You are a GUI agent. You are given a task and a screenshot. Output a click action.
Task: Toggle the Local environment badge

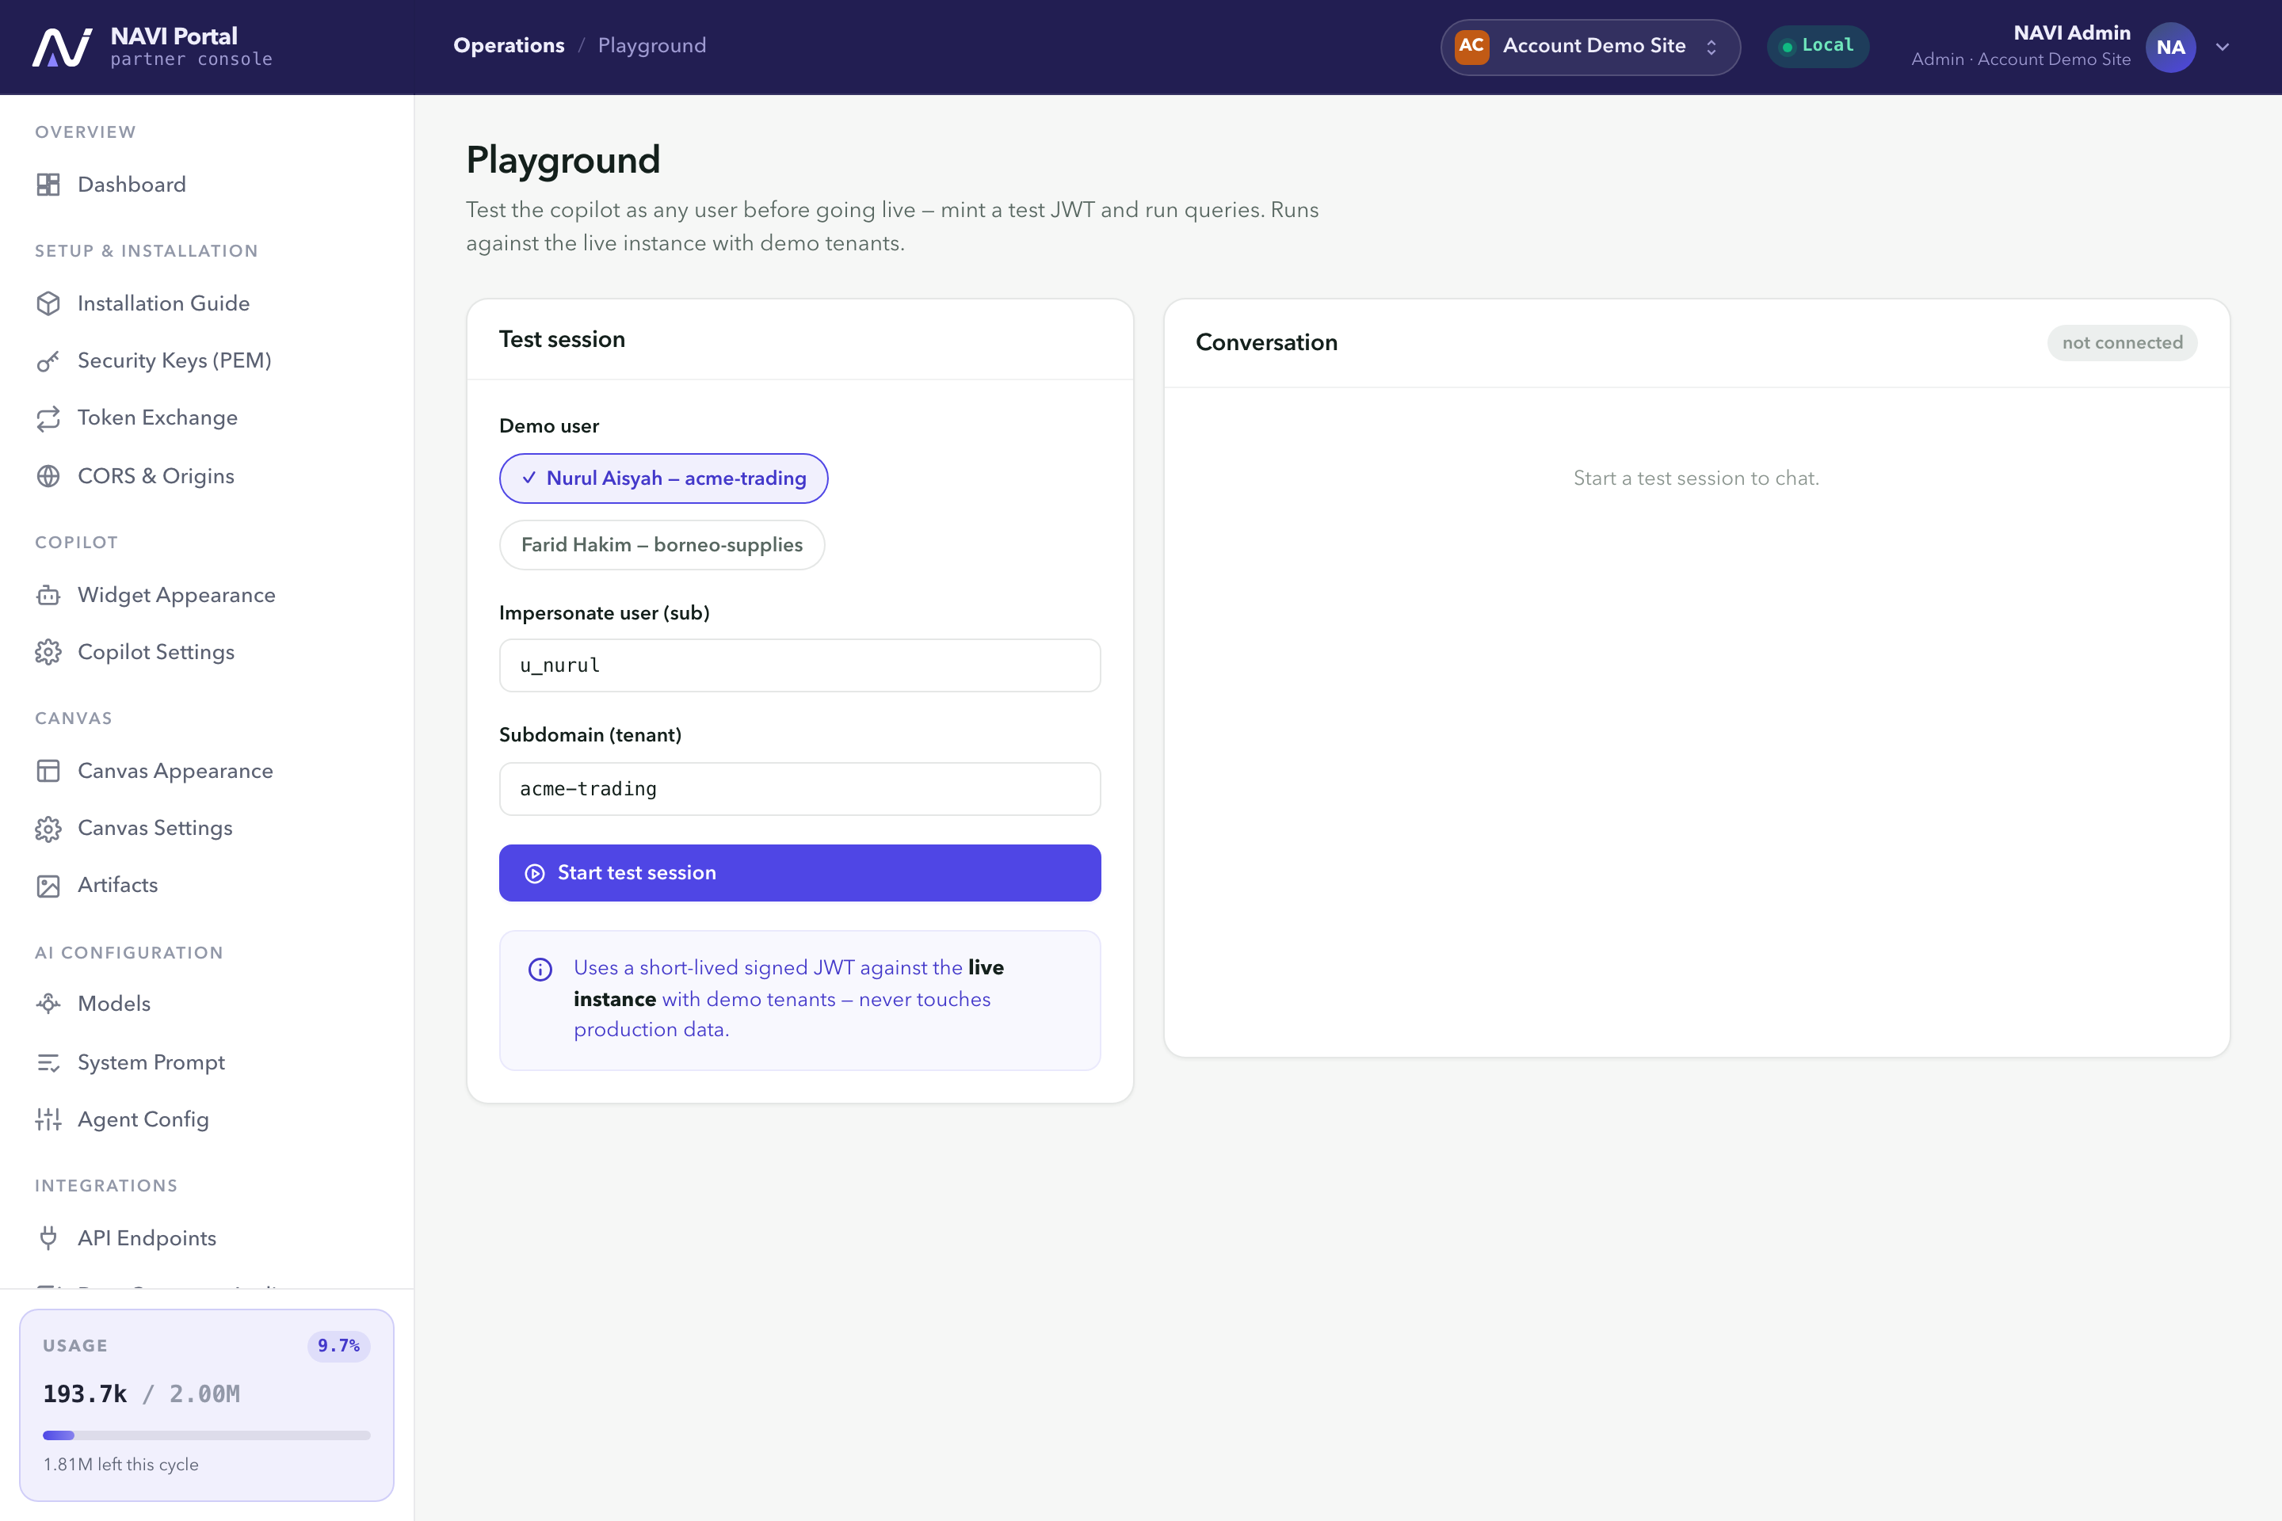point(1817,46)
